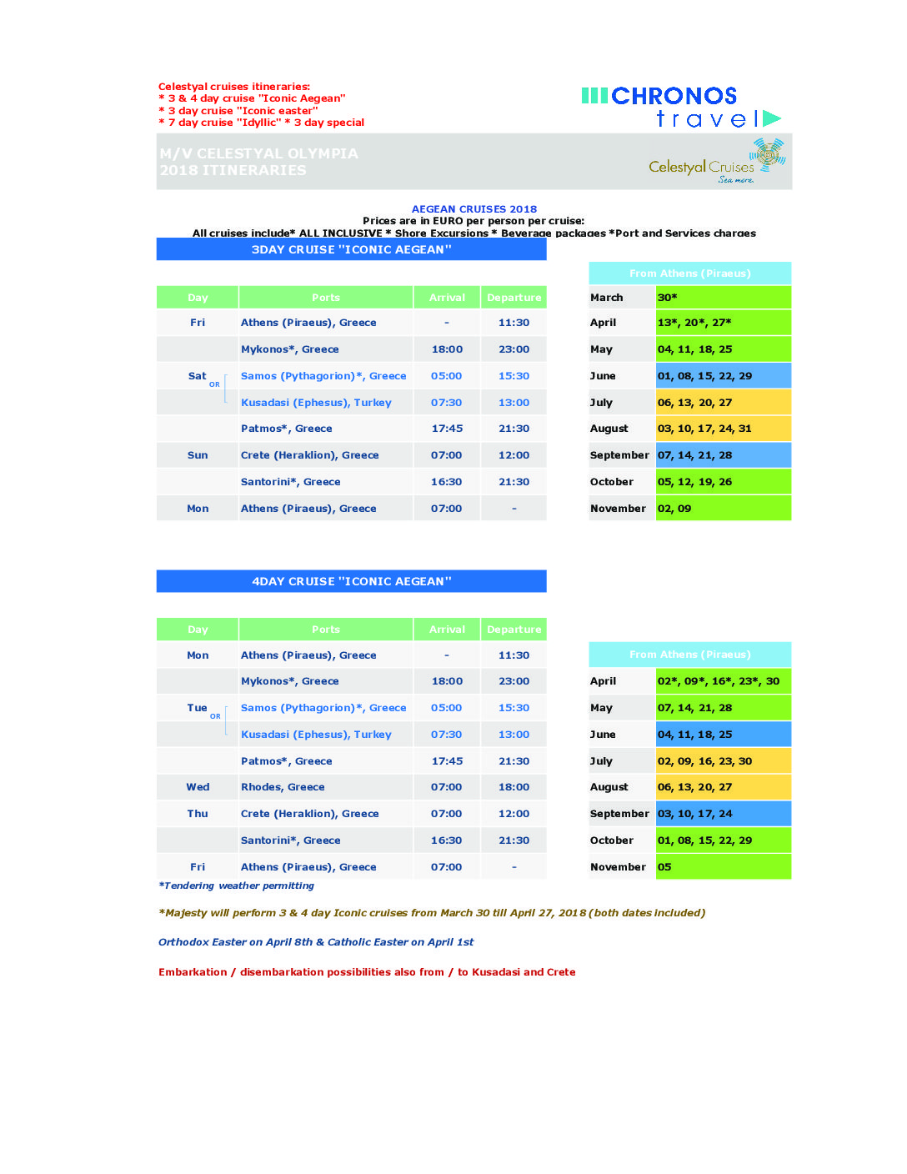Click 4-day October dates '01, 08, 15, 22, 29'
The image size is (907, 1174).
tap(724, 840)
